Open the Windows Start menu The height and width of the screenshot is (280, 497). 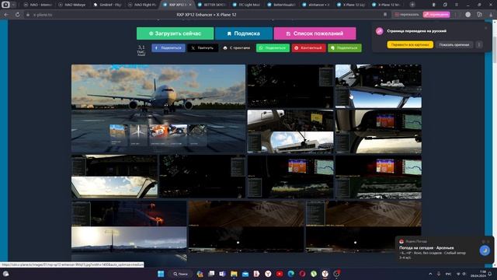coord(161,274)
